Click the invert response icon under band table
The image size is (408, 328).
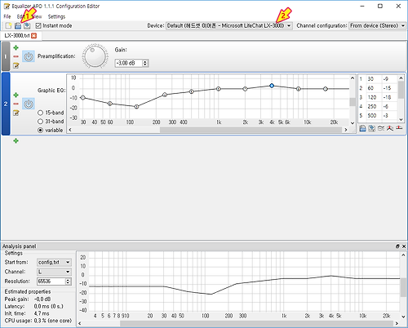pos(381,128)
